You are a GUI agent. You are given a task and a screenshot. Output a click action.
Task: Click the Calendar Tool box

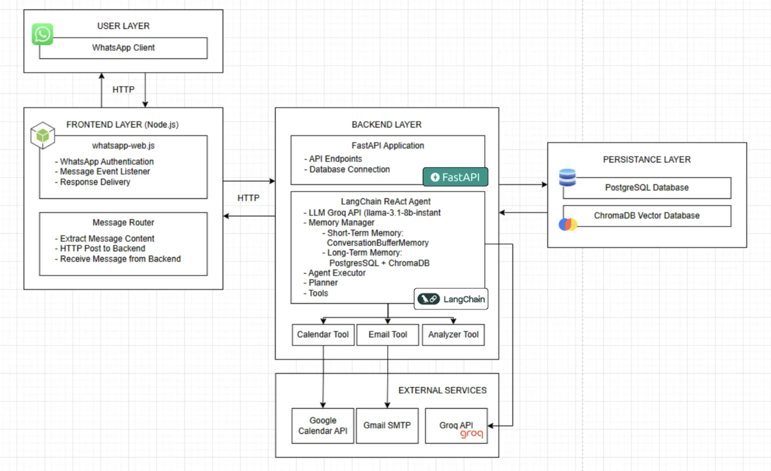coord(323,335)
